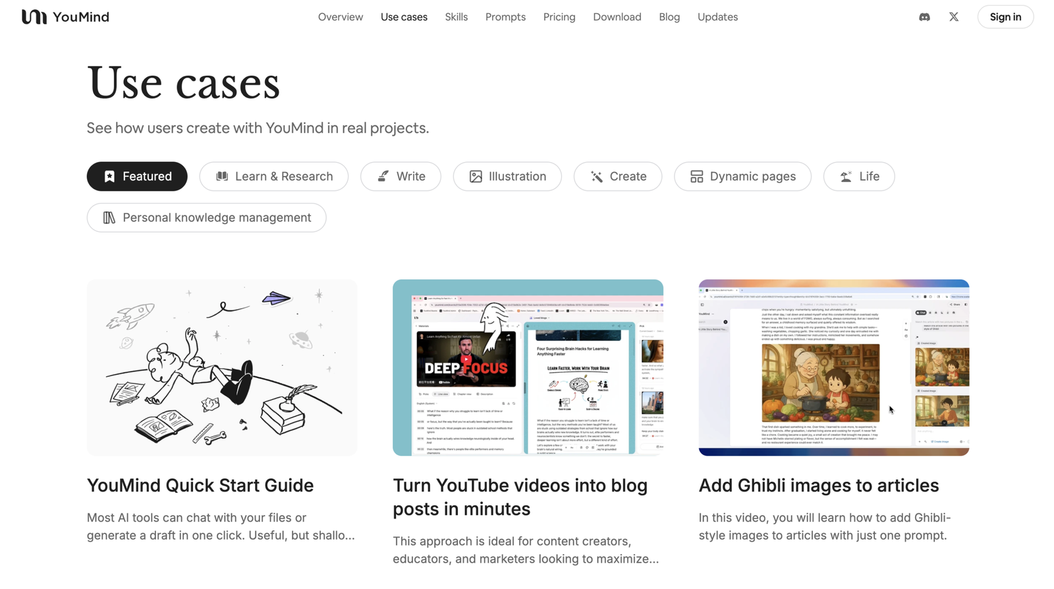Open Turn YouTube videos into blog posts title
The image size is (1054, 589).
click(520, 497)
